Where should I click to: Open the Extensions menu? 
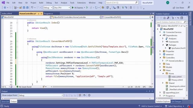[81, 3]
